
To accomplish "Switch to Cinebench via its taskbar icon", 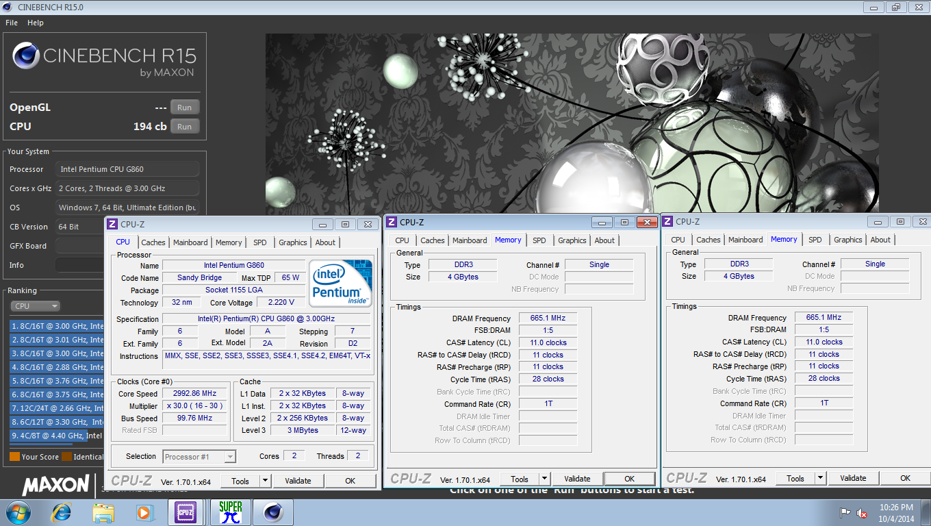I will pyautogui.click(x=273, y=512).
